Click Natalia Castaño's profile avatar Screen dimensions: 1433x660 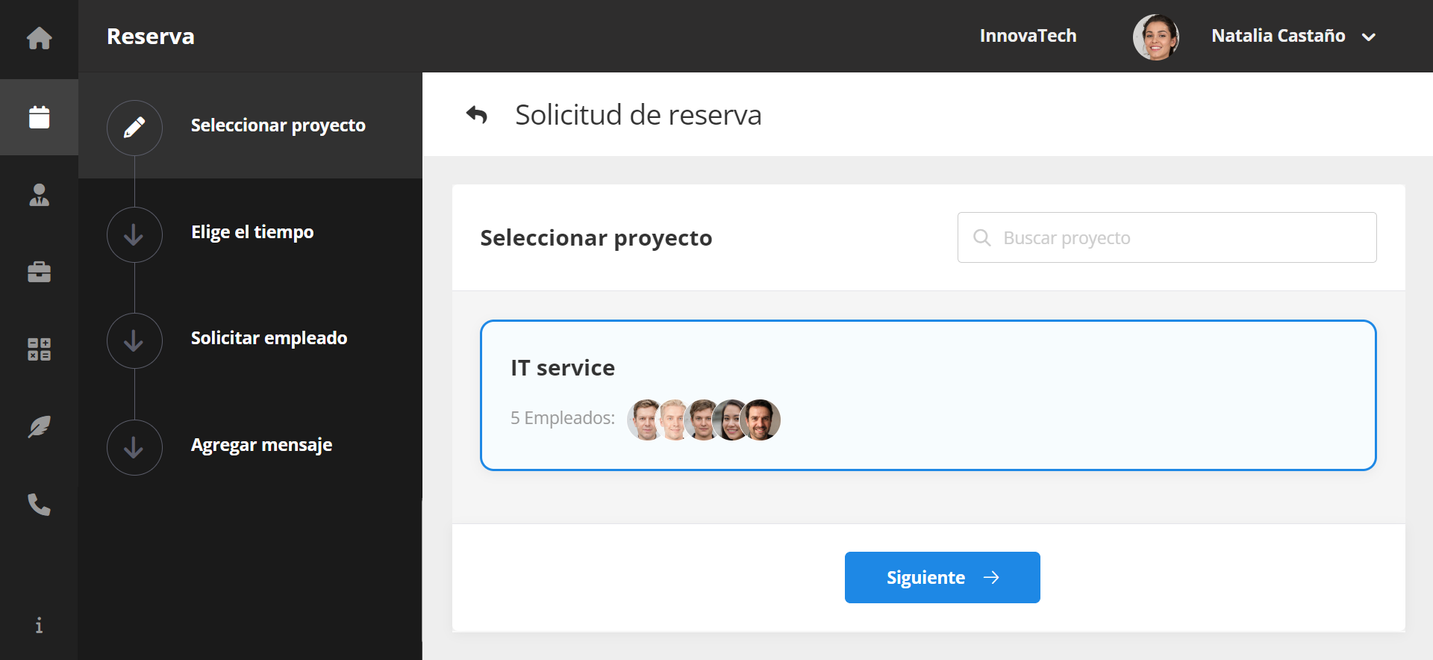1155,37
